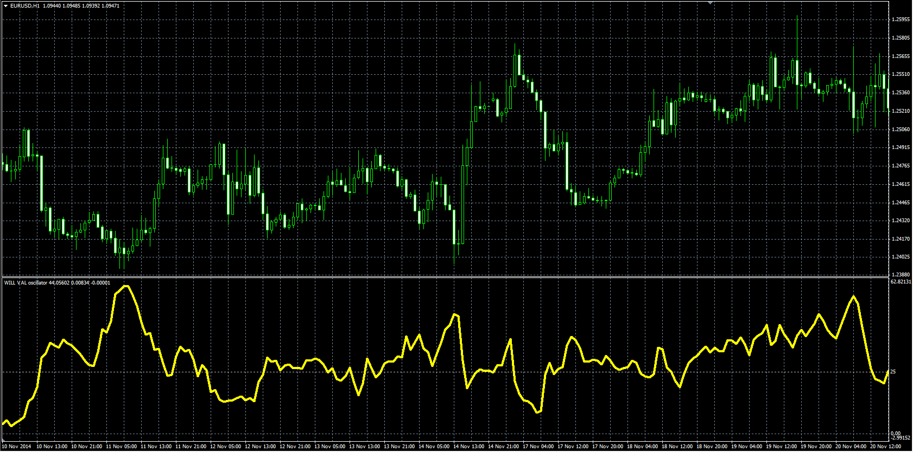Viewport: 913px width, 452px height.
Task: Click the oscillator level 25 label
Action: pyautogui.click(x=893, y=372)
